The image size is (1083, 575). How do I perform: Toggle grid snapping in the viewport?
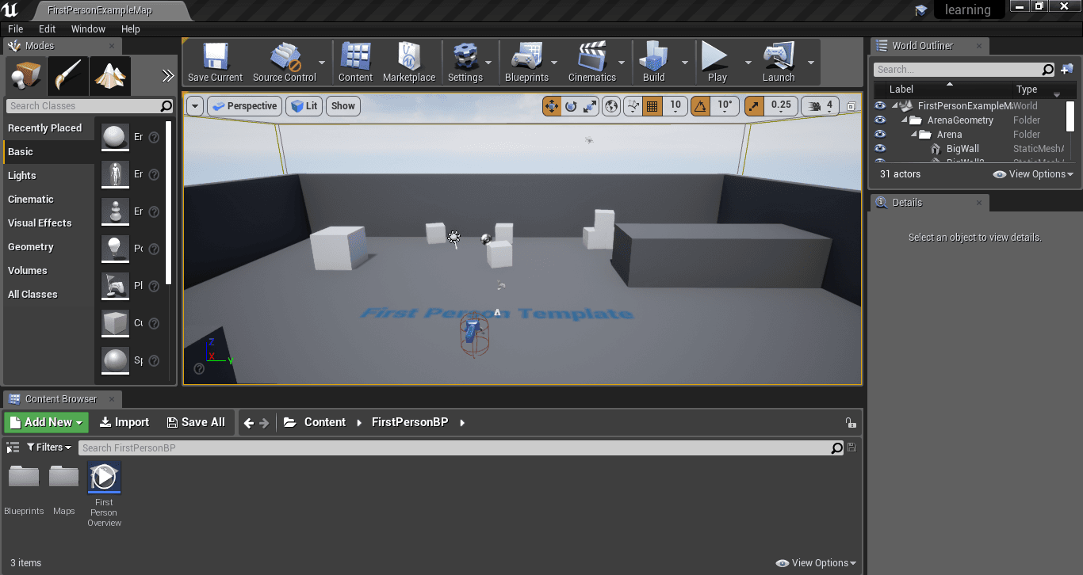point(652,106)
